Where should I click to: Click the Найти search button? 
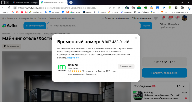coord(146,26)
